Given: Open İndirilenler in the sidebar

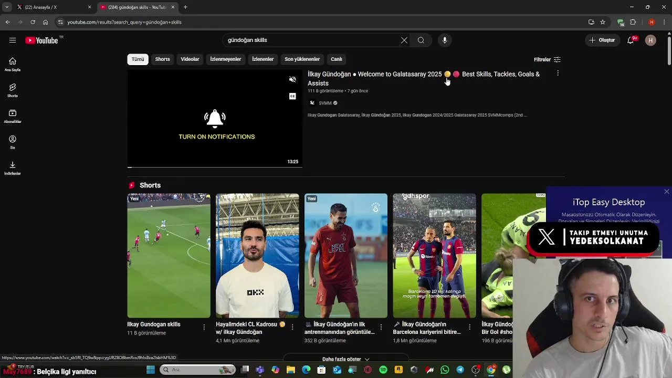Looking at the screenshot, I should click(x=13, y=168).
